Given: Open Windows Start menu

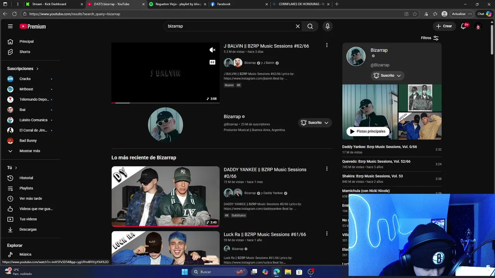Looking at the screenshot, I should (184, 272).
